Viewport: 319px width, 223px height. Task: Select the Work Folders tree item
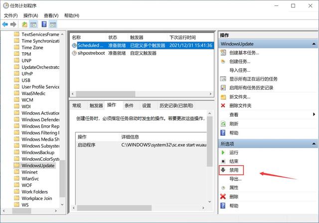[x=34, y=192]
